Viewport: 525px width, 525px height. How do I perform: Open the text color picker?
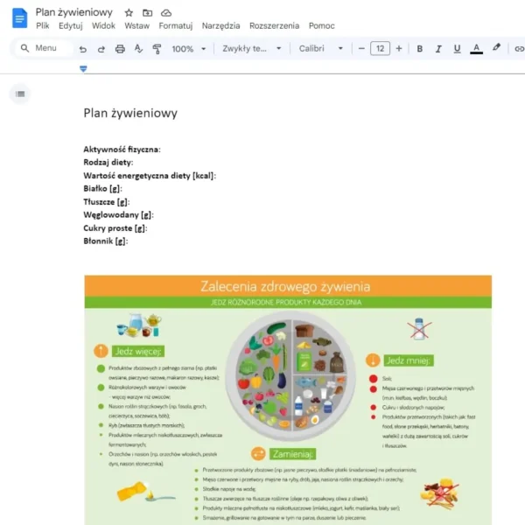476,49
